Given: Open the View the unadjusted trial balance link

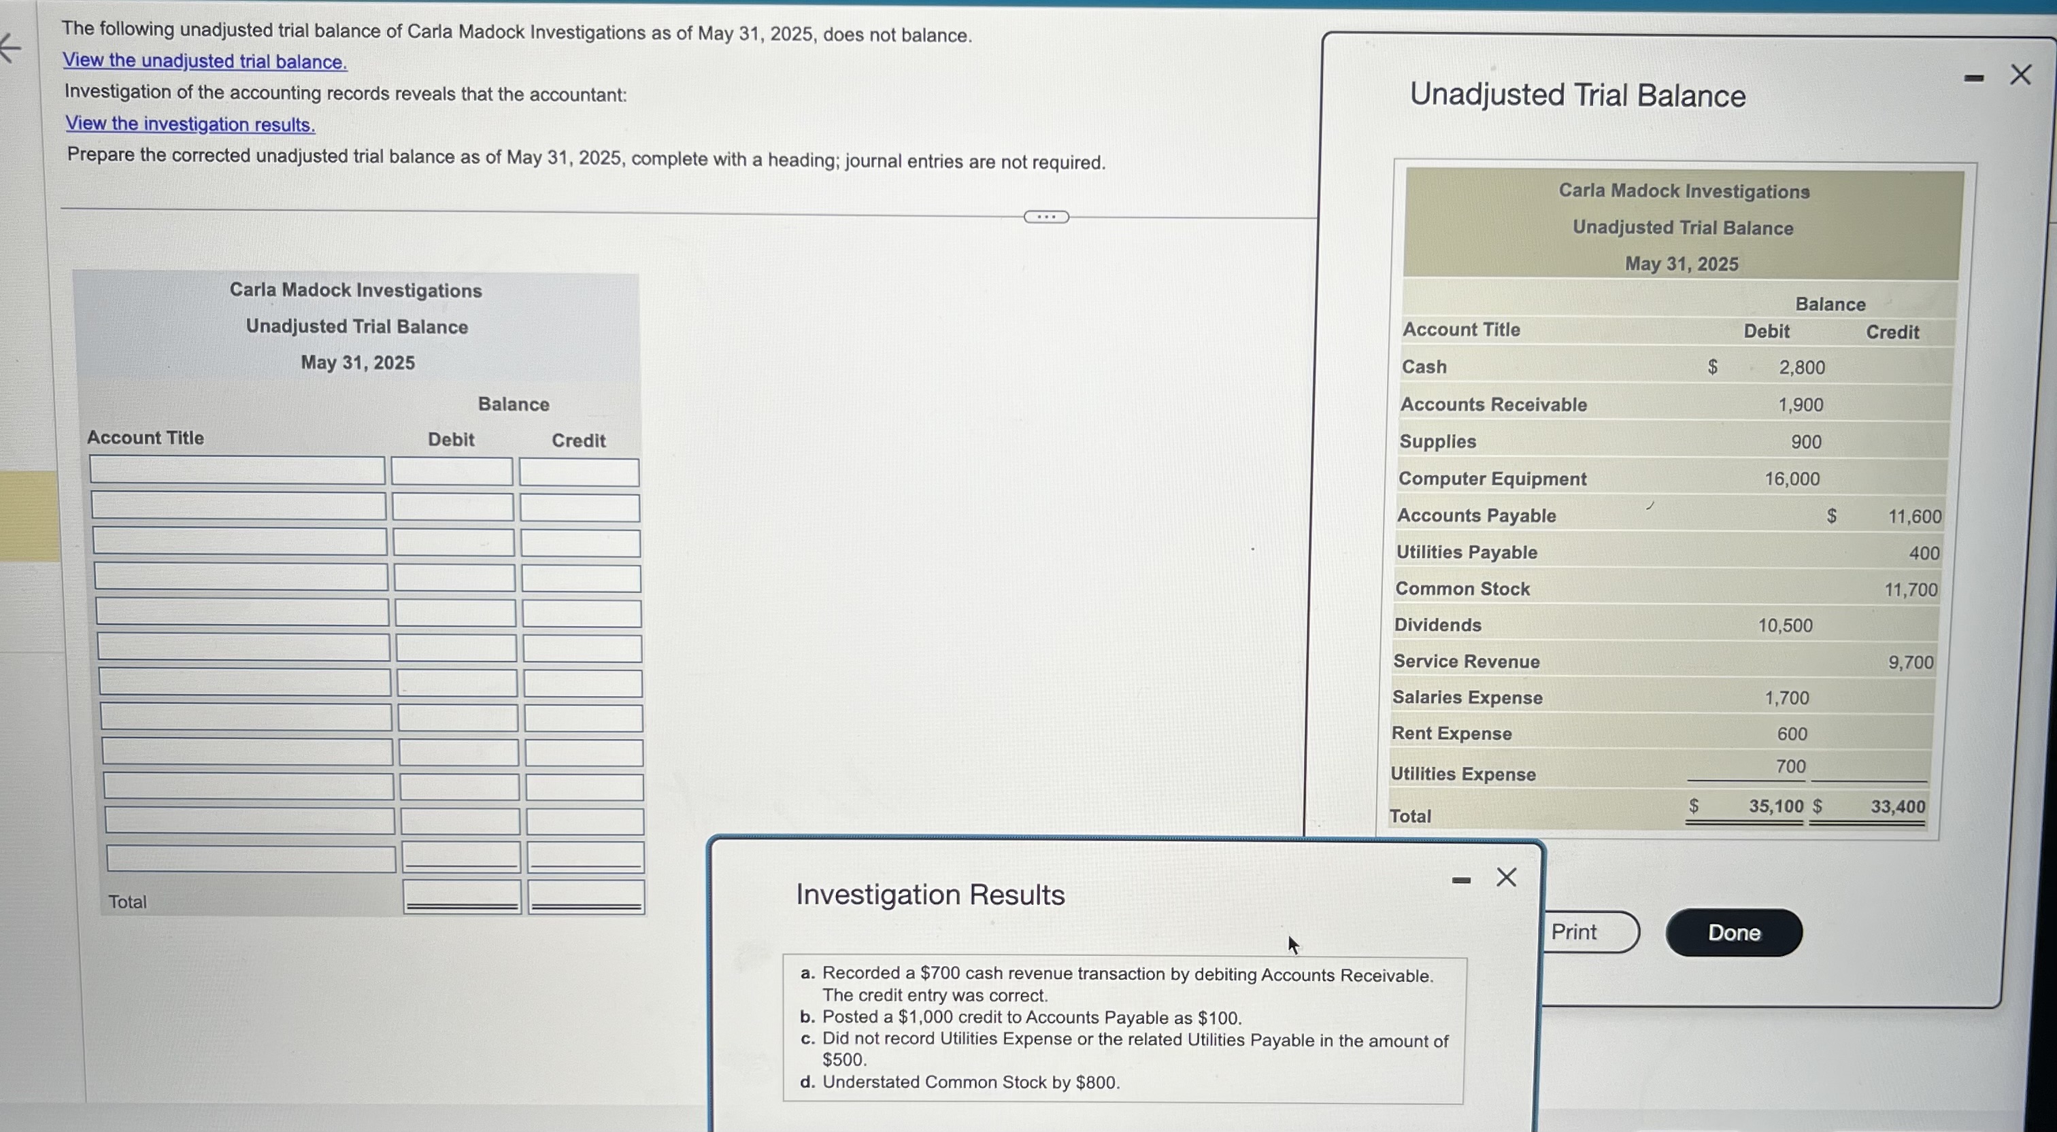Looking at the screenshot, I should (x=205, y=61).
